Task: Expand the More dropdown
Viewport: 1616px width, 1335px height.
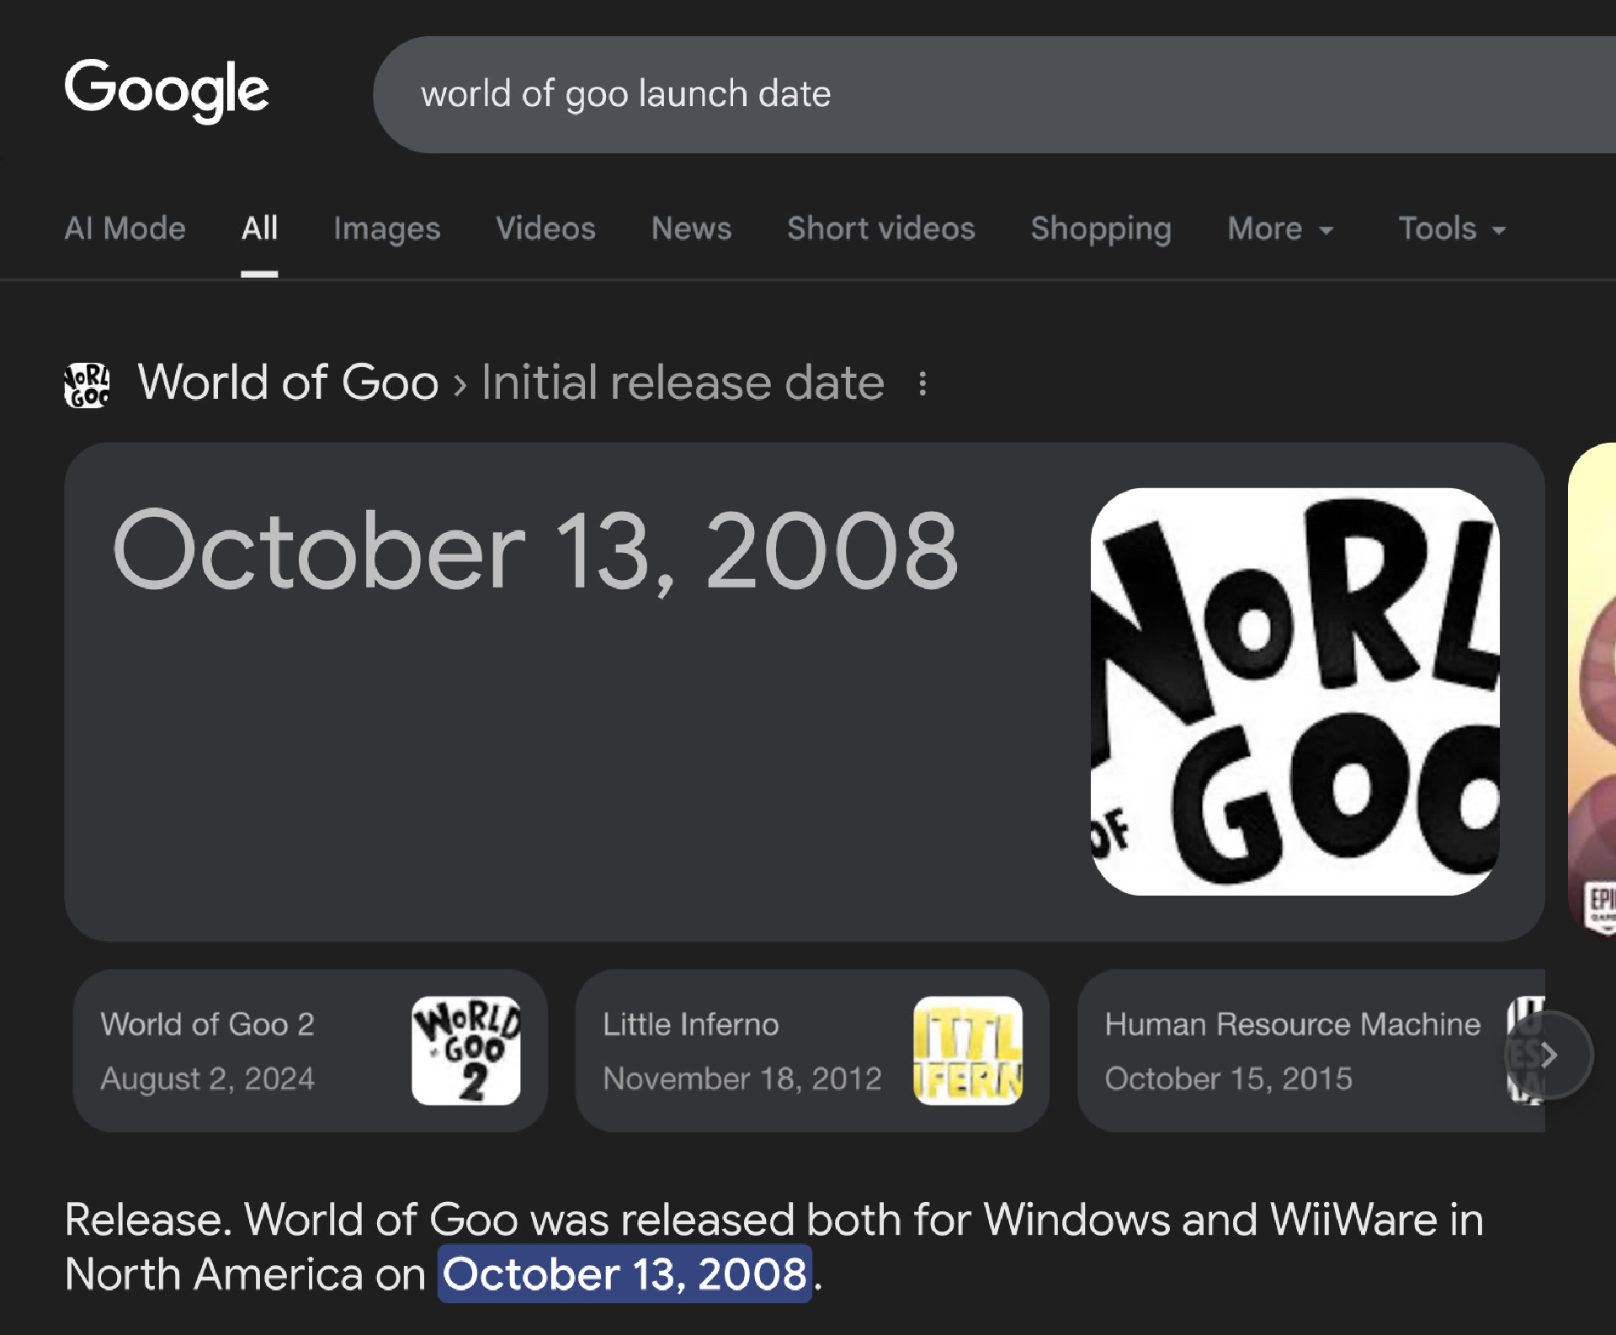Action: (x=1279, y=229)
